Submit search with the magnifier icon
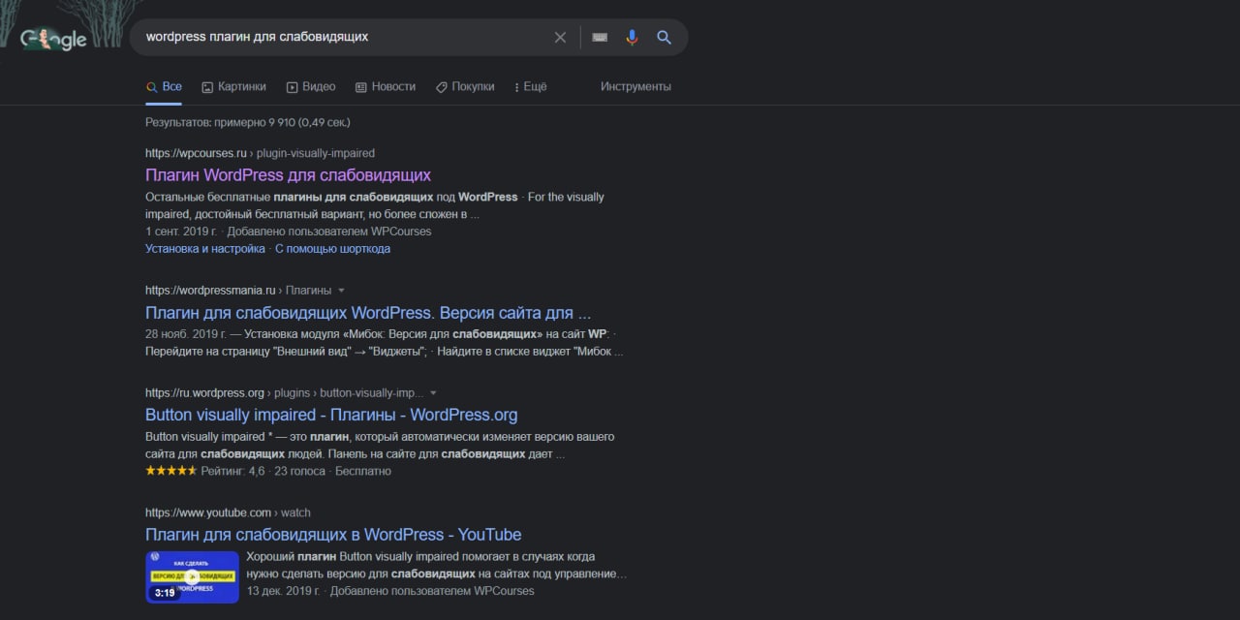This screenshot has height=620, width=1240. click(x=665, y=37)
